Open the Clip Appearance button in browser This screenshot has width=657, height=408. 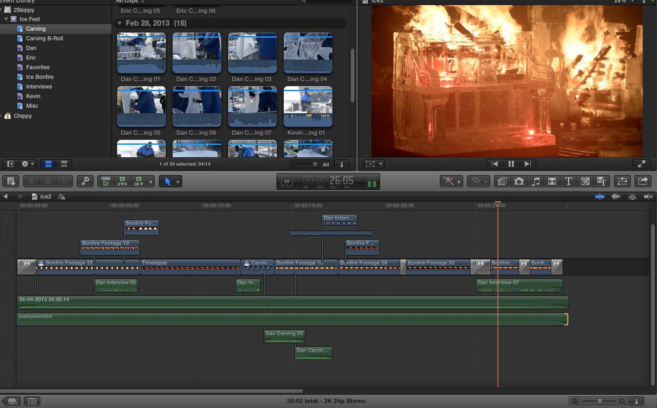pyautogui.click(x=342, y=164)
